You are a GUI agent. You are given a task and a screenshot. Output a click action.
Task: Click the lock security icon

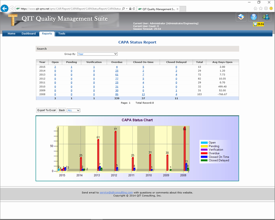click(130, 8)
